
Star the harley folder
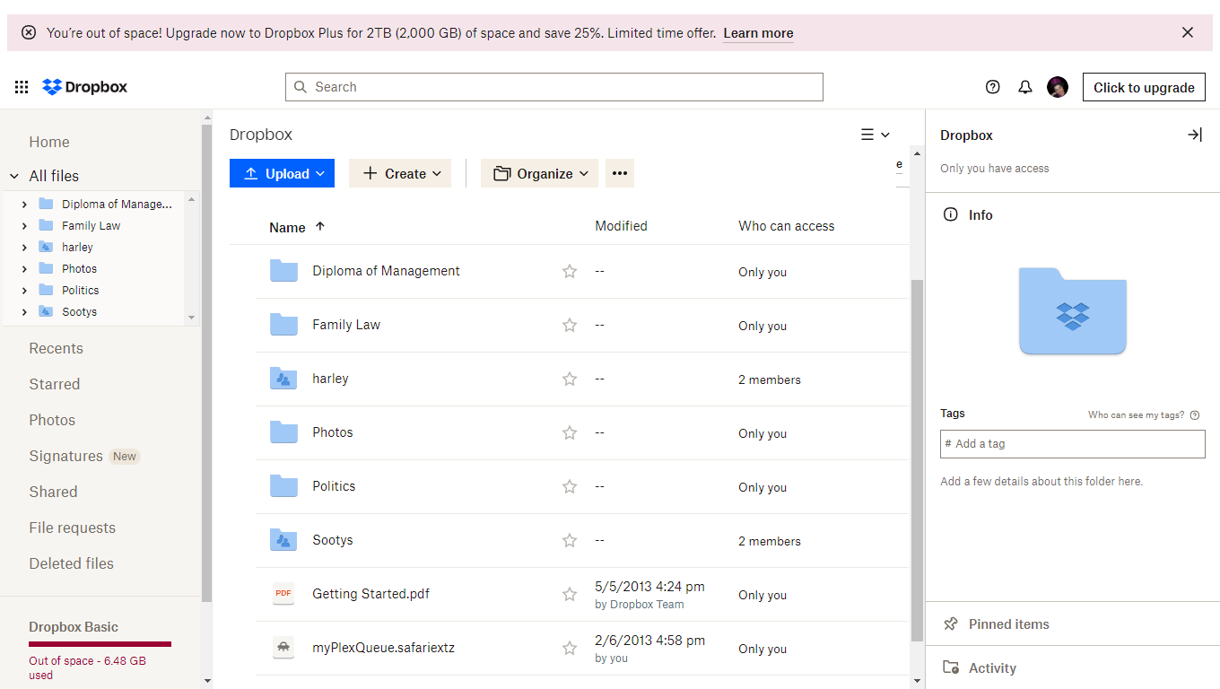[570, 379]
